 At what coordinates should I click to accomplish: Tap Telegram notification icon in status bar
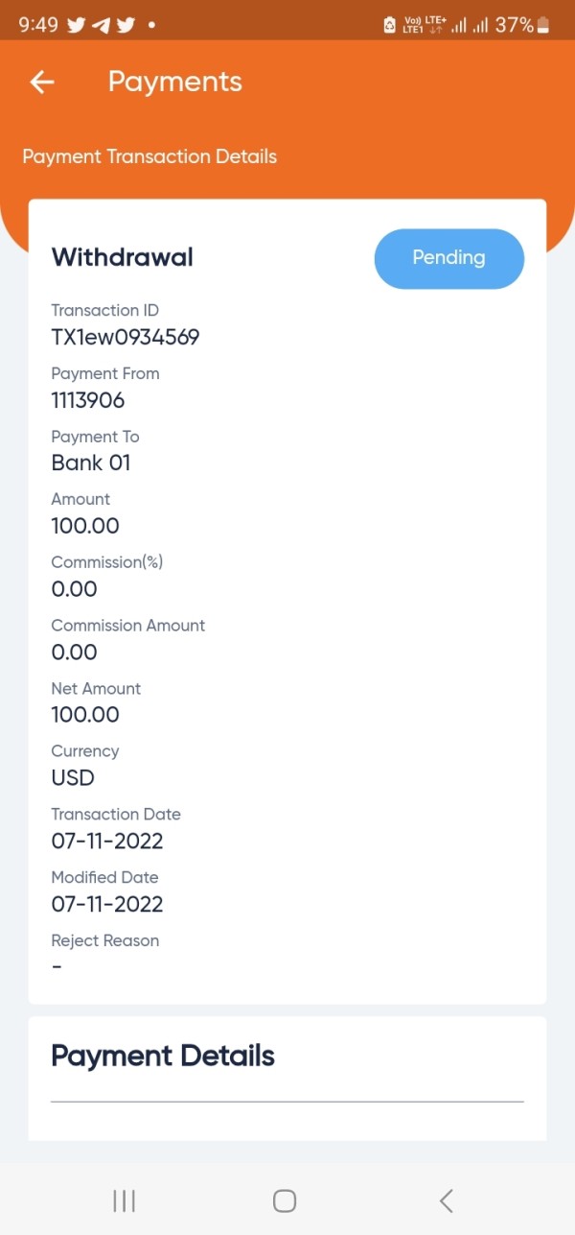point(101,25)
